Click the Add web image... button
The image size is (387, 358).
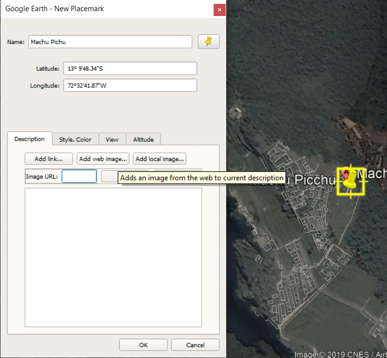[103, 159]
